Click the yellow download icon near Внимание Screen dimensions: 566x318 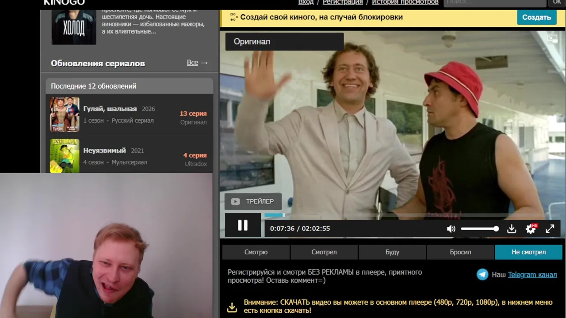232,307
